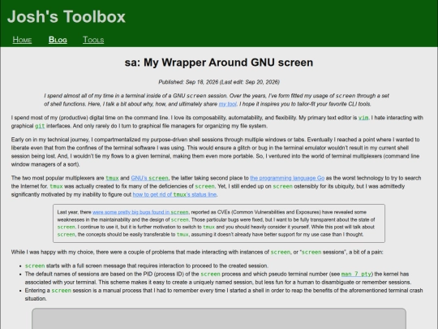Open 'were some pretty big bugs found in screen'
The width and height of the screenshot is (438, 329).
click(x=140, y=212)
